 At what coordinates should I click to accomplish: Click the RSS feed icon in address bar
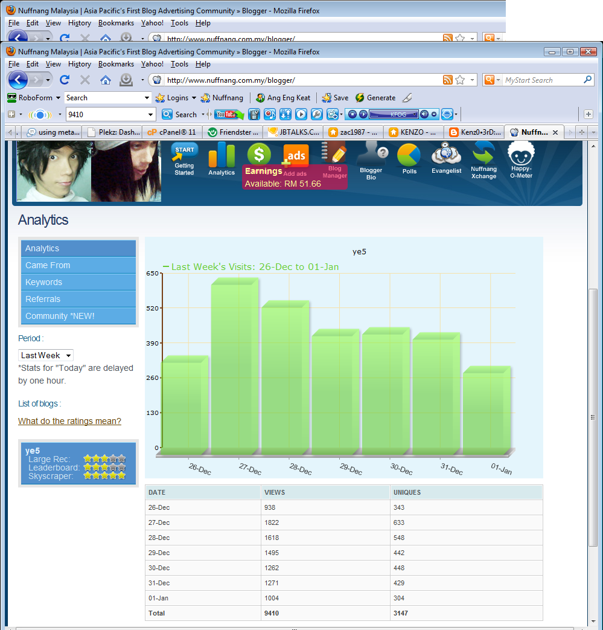pyautogui.click(x=448, y=80)
